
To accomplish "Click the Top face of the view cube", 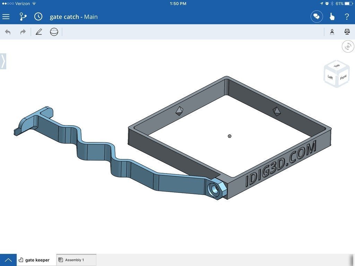I will coord(336,66).
